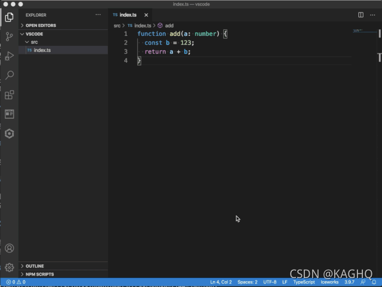Expand the Open Editors section
This screenshot has width=382, height=287.
(63, 25)
